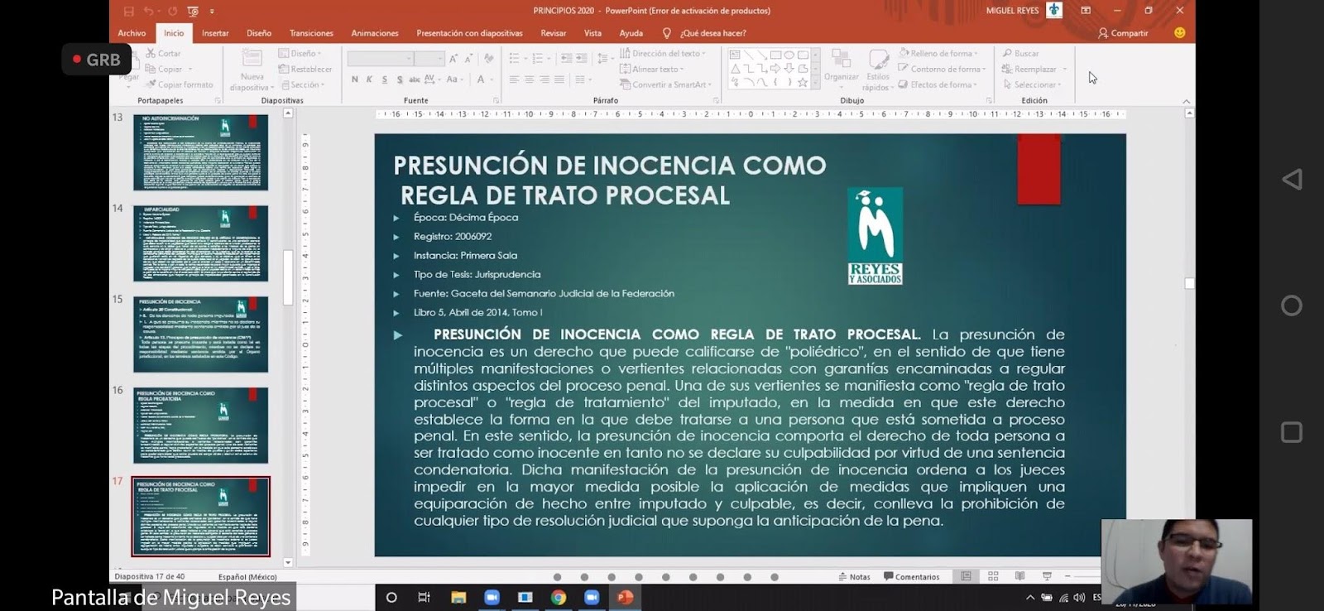Open Efectos de forma menu
The image size is (1324, 611).
tap(938, 84)
